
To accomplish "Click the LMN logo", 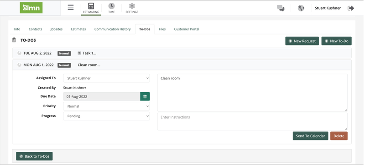I will [x=31, y=8].
